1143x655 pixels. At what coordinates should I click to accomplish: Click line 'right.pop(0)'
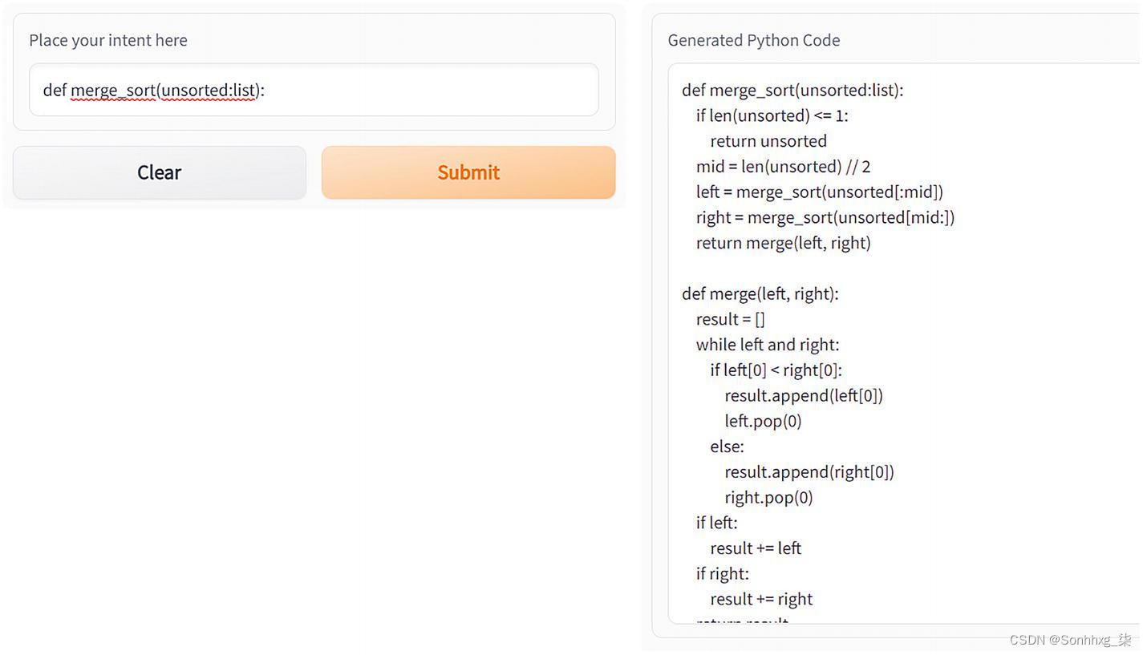point(768,498)
